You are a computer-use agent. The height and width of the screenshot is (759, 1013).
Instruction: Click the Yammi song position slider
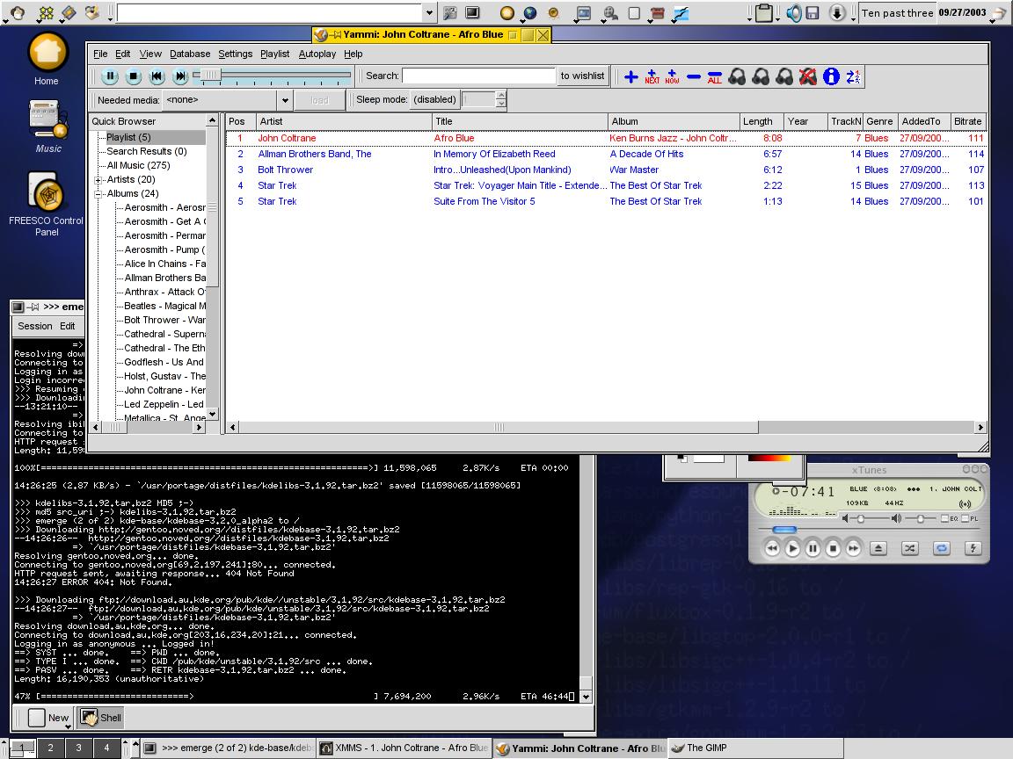tap(272, 76)
